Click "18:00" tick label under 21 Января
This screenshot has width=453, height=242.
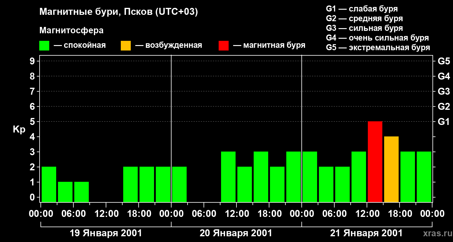click(x=400, y=214)
